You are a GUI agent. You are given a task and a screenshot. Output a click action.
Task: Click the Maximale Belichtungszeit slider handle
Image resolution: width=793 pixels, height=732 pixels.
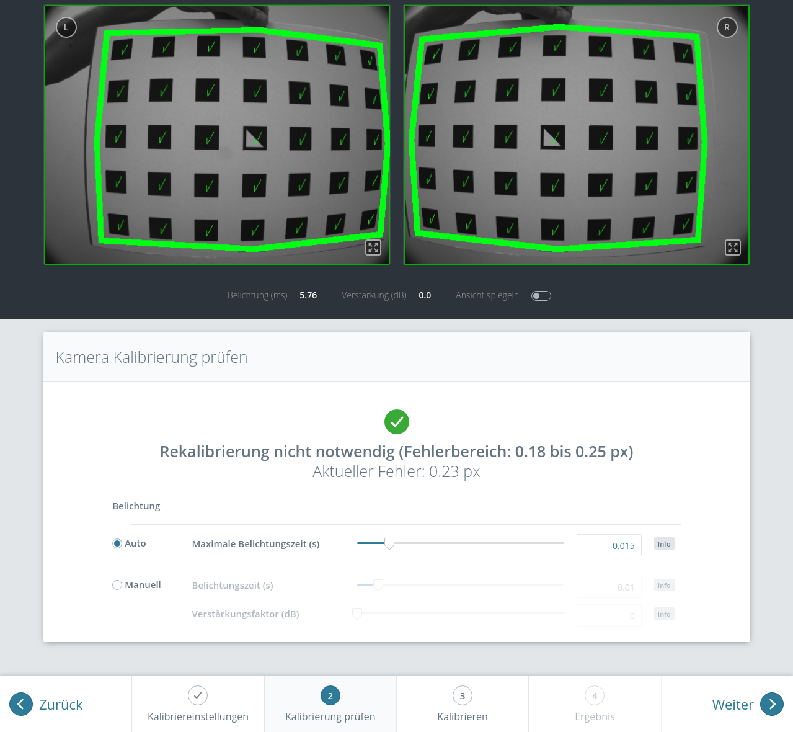[389, 544]
